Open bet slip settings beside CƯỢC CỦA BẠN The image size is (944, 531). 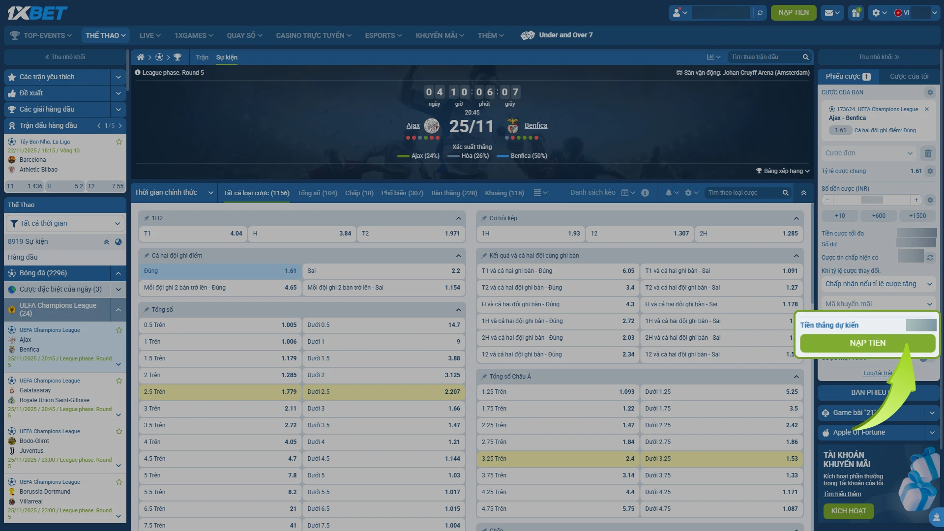click(930, 92)
